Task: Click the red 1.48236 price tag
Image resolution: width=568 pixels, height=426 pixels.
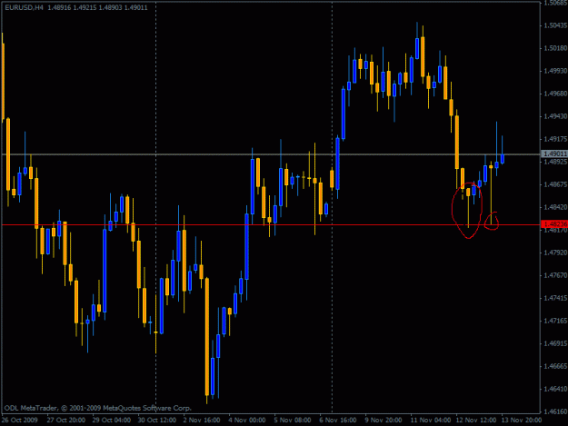Action: click(554, 224)
